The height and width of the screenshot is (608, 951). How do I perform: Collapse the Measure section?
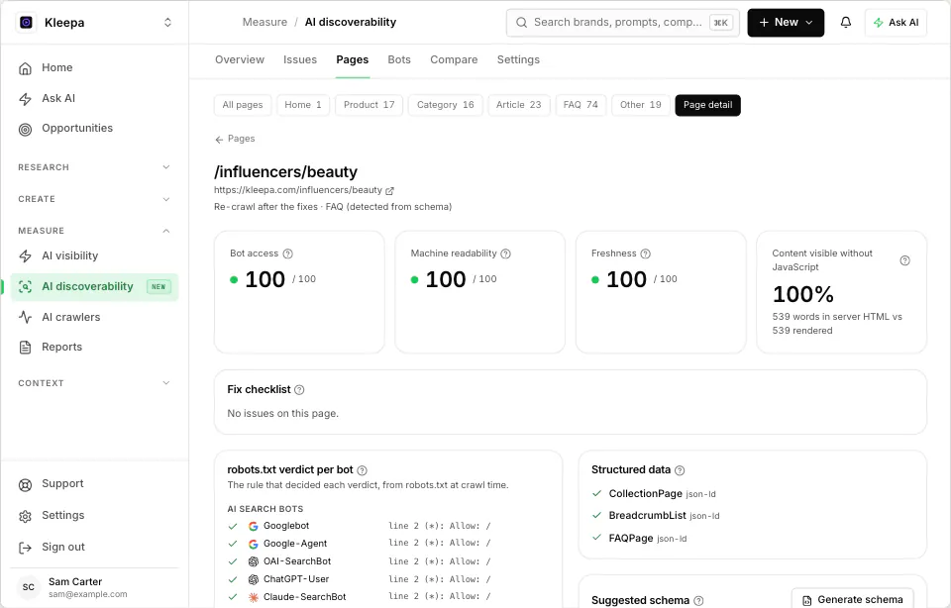tap(95, 231)
